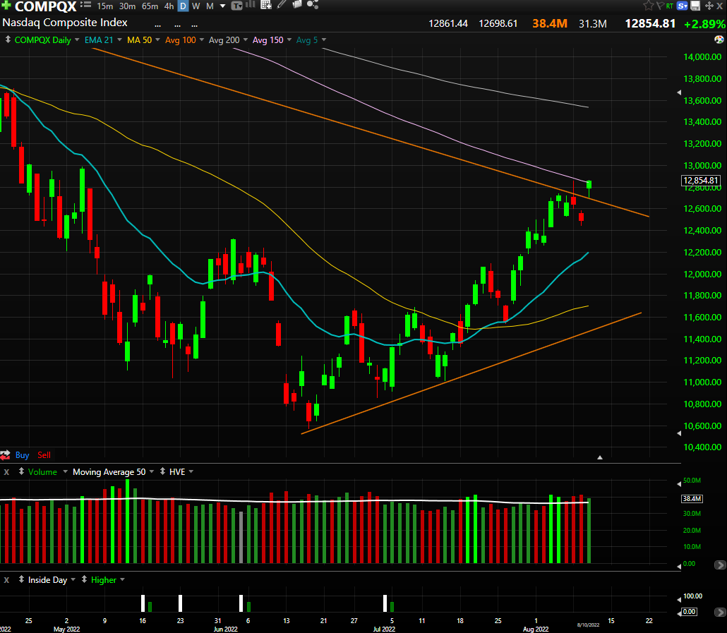727x633 pixels.
Task: Click the bar chart style icon
Action: (251, 5)
